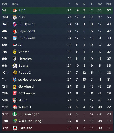Screen dimensions: 114x133
Task: Click the POS column header
Action: [x=5, y=4]
